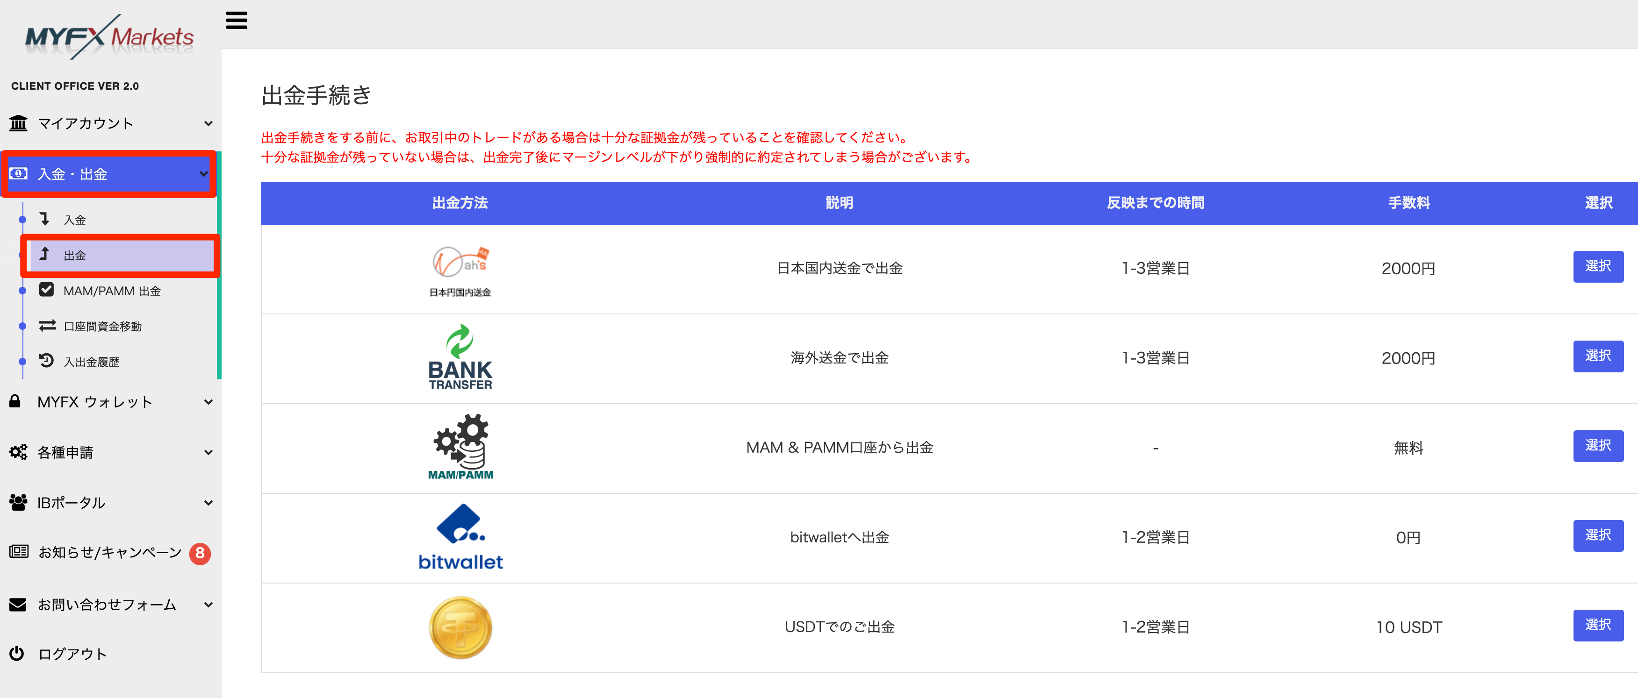Click the envelope icon for お問い合わせフォーム
The image size is (1638, 698).
[18, 604]
